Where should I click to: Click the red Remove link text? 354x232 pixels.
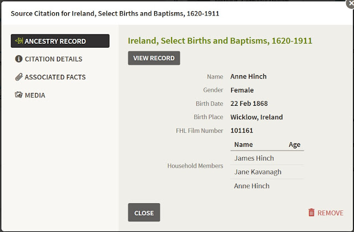[330, 213]
